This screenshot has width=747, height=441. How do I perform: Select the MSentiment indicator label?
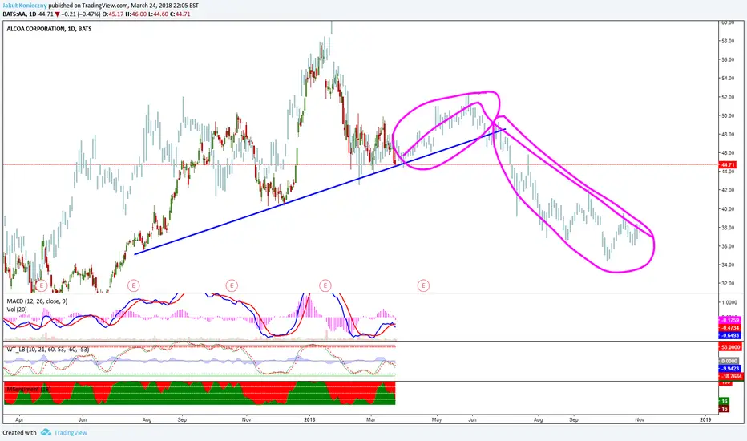coord(29,390)
